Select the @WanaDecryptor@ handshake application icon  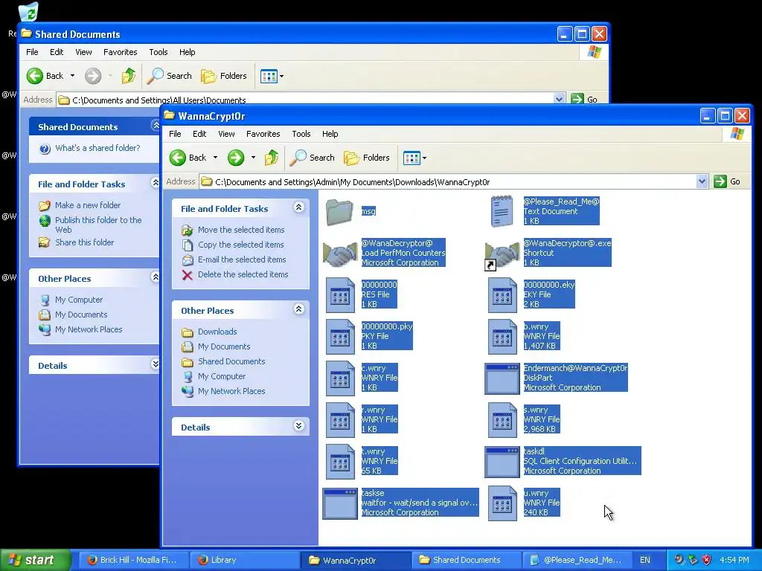[339, 253]
